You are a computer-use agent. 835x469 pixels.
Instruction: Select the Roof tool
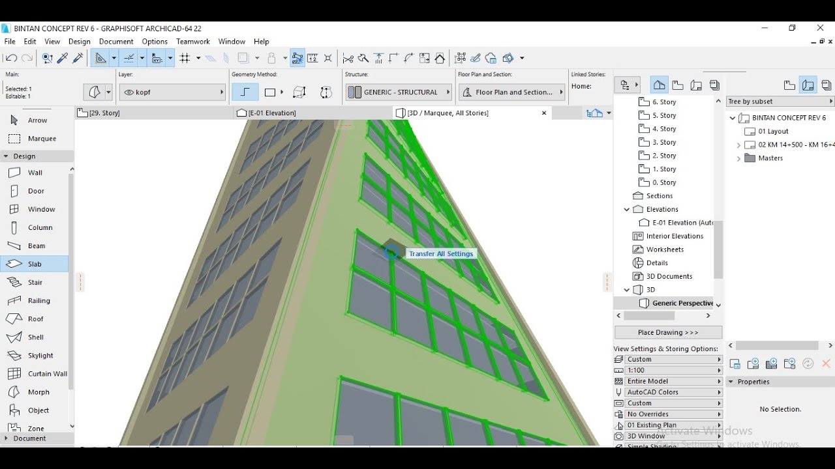point(35,319)
